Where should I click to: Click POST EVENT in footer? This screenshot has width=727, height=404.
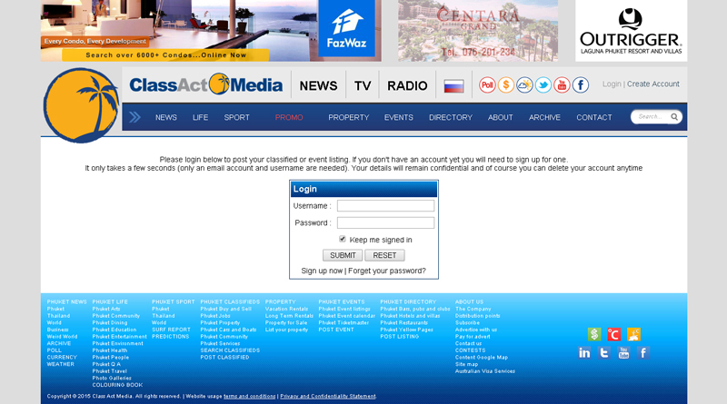pyautogui.click(x=336, y=330)
